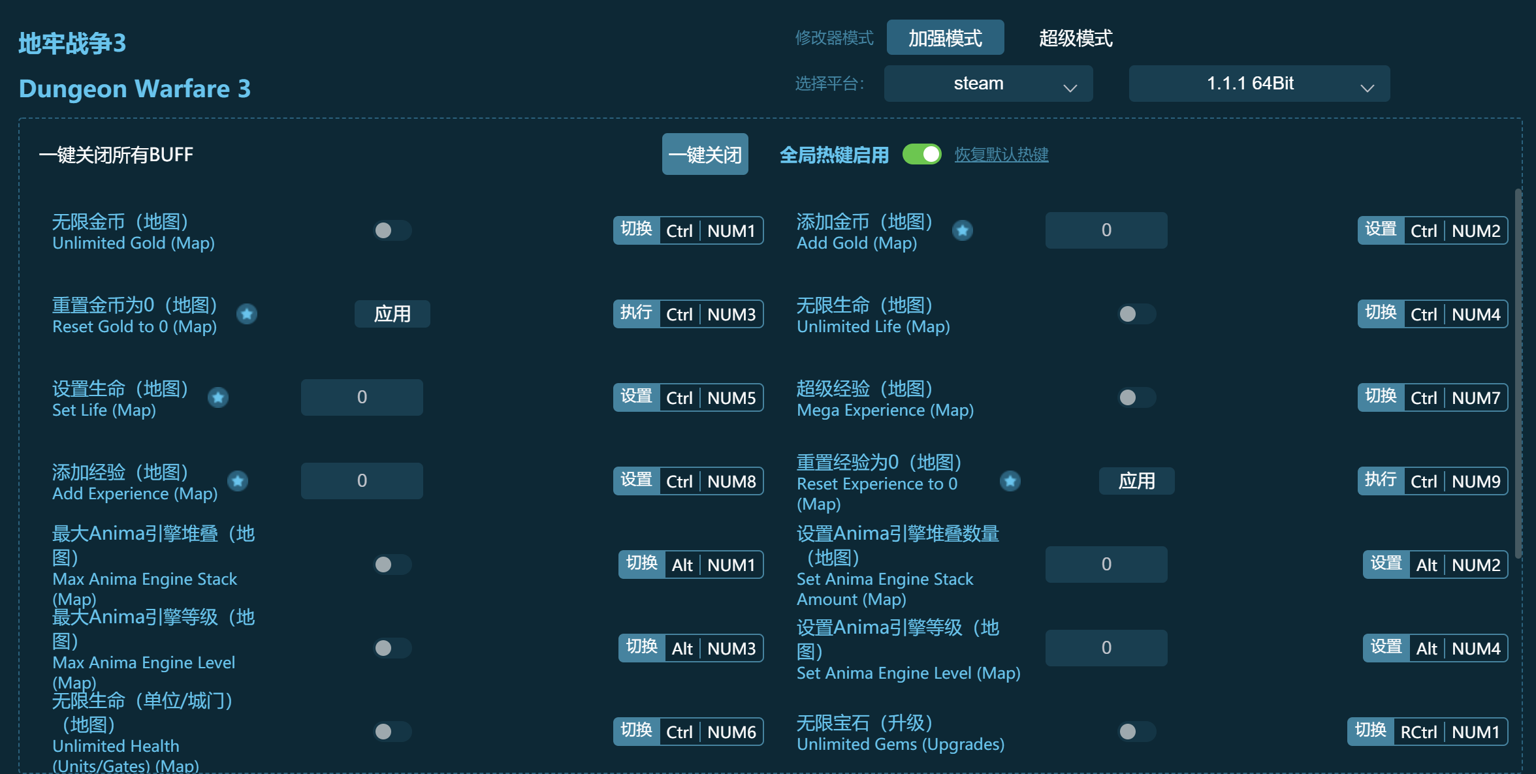
Task: Apply Reset Gold to 0 (Map)
Action: 392,314
